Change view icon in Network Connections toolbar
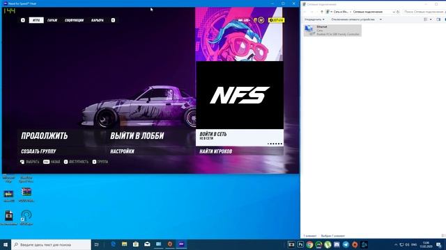The width and height of the screenshot is (446, 250). point(426,19)
